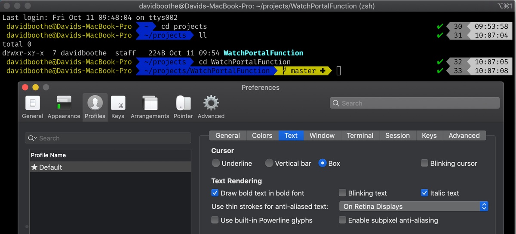Switch to the Colors profile tab
This screenshot has height=234, width=516.
pos(262,135)
